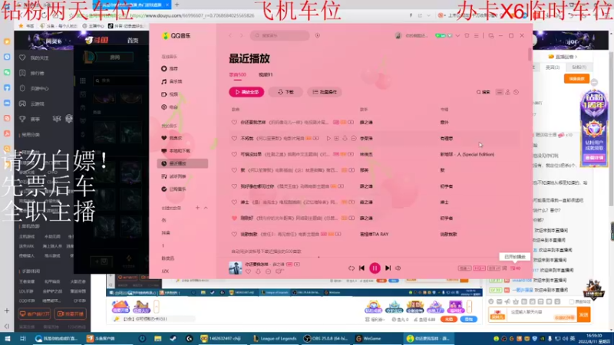Unlike the song 刚刚好
The width and height of the screenshot is (614, 345).
(x=234, y=219)
